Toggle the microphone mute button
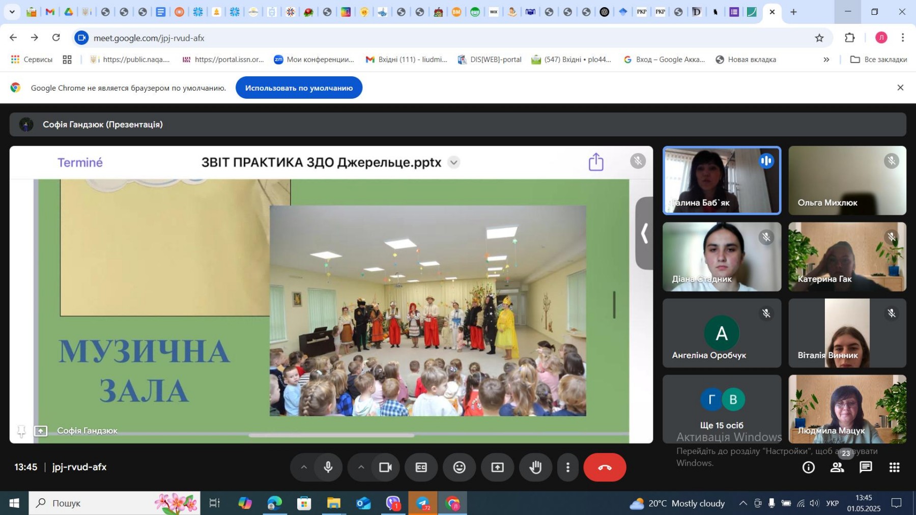This screenshot has width=916, height=515. click(328, 467)
